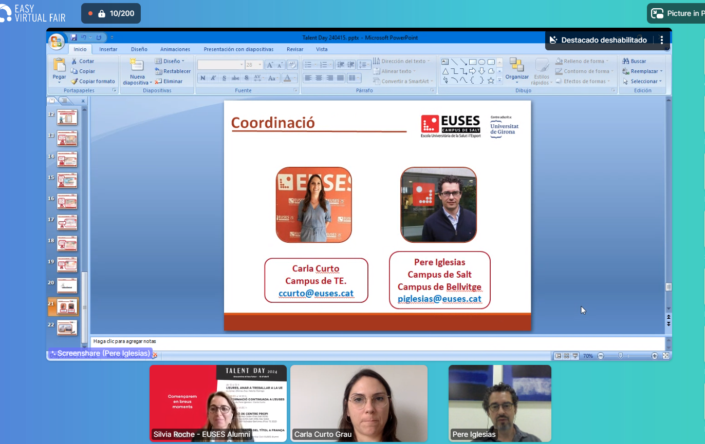Viewport: 705px width, 444px height.
Task: Toggle italic formatting (K) button
Action: (x=214, y=78)
